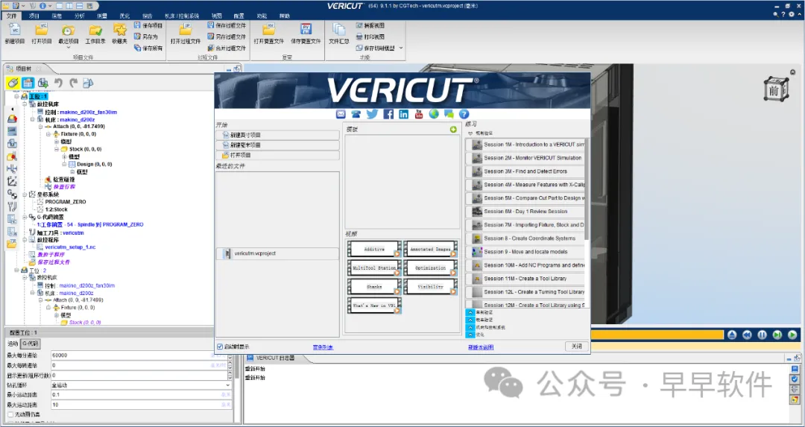Screen dimensions: 805x427
Task: Check the 无动画仿真 checkbox
Action: pos(10,414)
